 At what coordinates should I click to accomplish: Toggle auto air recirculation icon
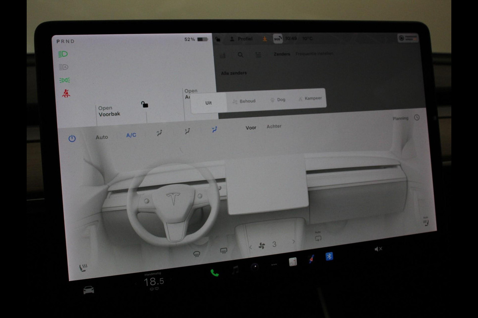click(318, 237)
